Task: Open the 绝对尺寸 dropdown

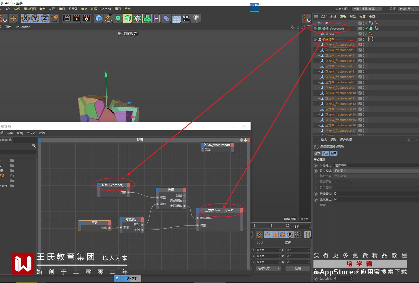Action: point(268,268)
